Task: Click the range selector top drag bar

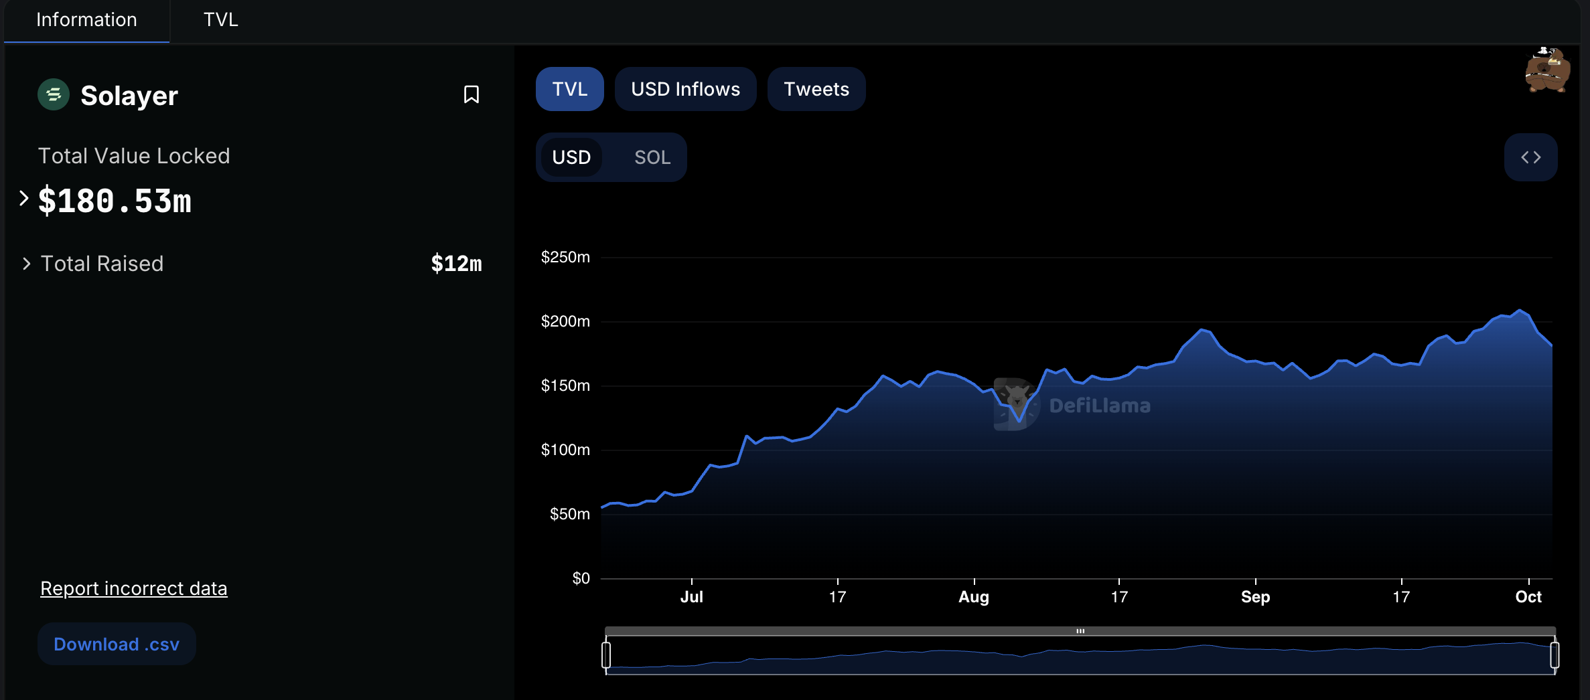Action: 1080,631
